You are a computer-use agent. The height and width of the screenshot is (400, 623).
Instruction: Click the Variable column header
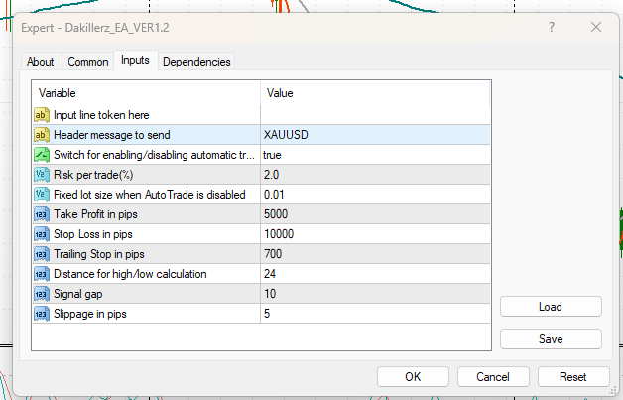pos(146,93)
